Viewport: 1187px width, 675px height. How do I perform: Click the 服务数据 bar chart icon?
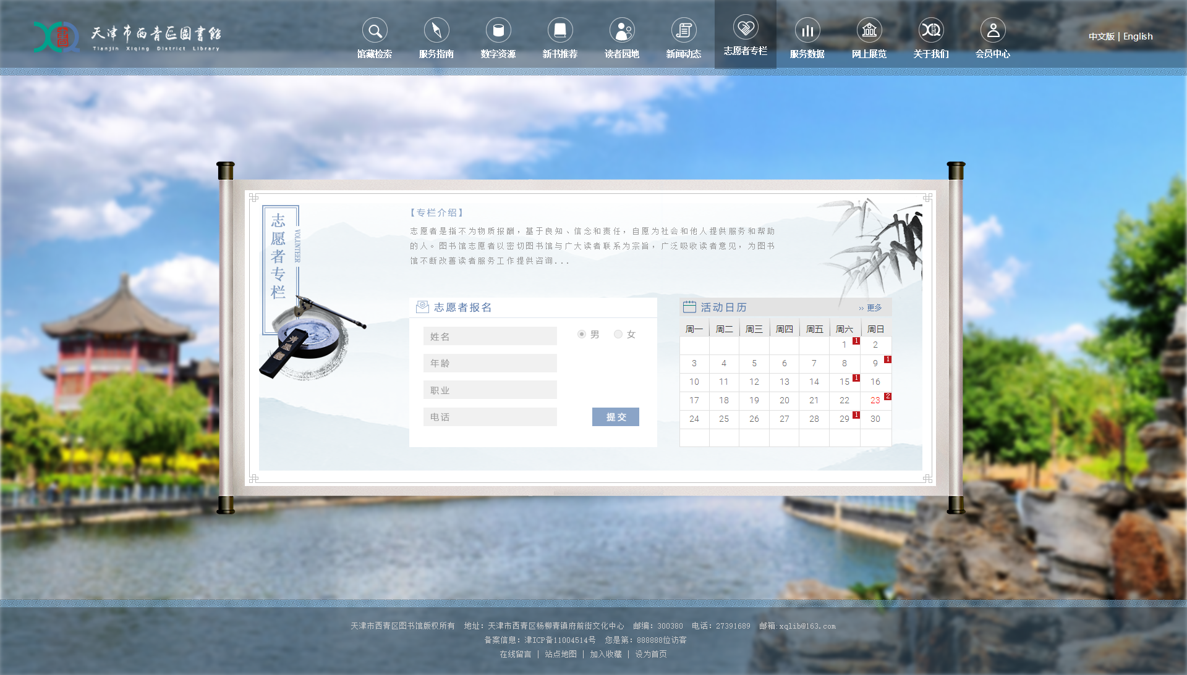(x=807, y=30)
